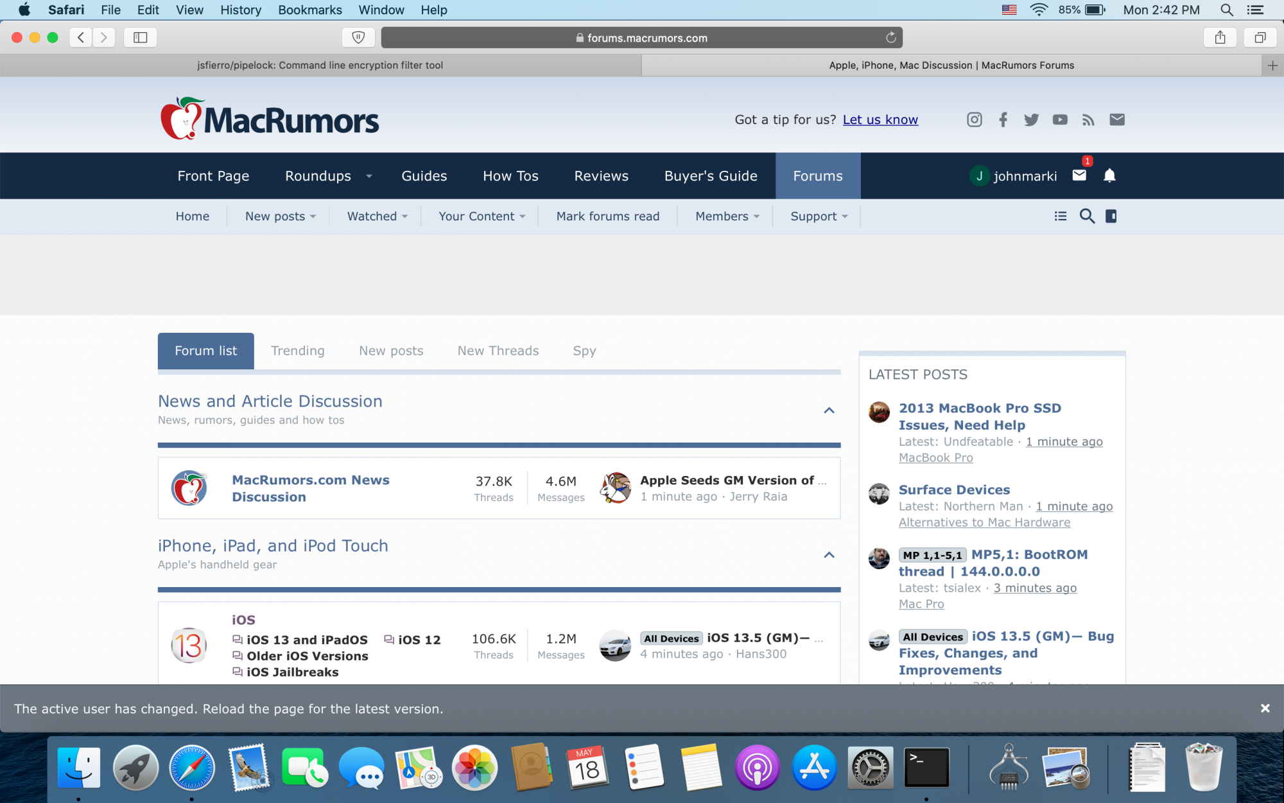This screenshot has height=803, width=1284.
Task: Open MacRumors Twitter icon
Action: 1031,119
